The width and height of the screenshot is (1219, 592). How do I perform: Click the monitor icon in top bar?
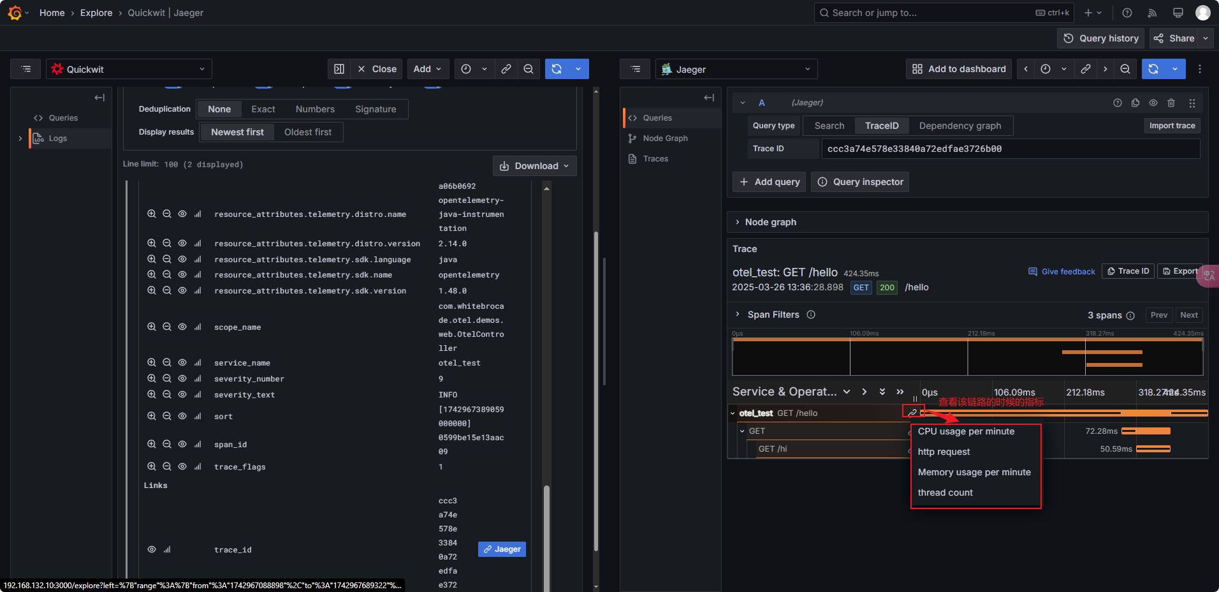1178,13
